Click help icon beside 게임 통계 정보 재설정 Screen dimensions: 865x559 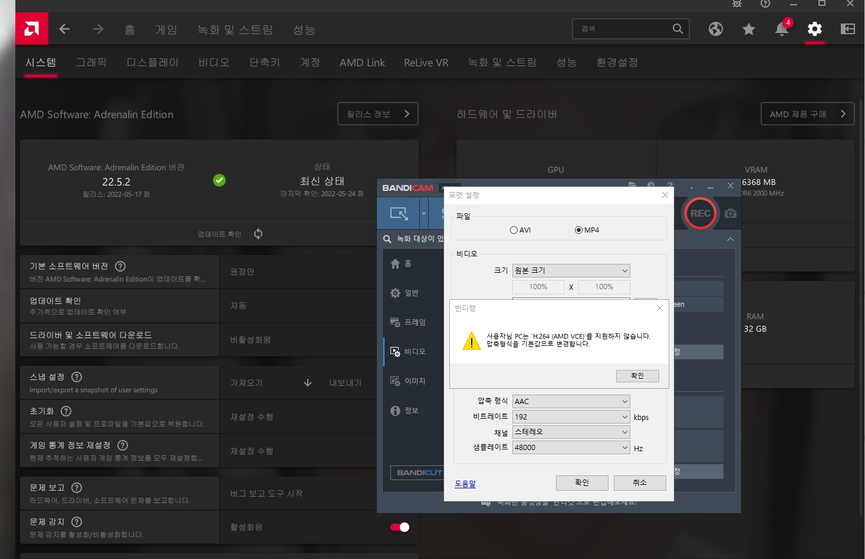[123, 445]
